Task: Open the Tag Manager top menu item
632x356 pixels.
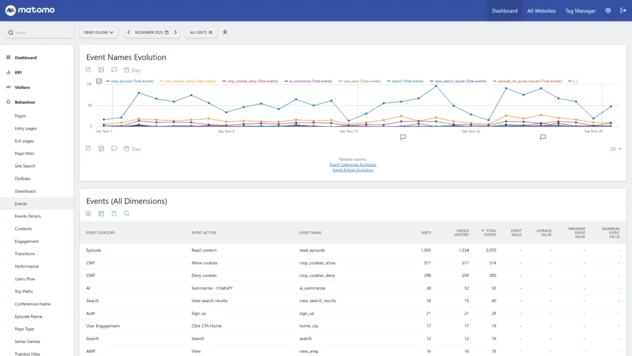Action: (580, 11)
